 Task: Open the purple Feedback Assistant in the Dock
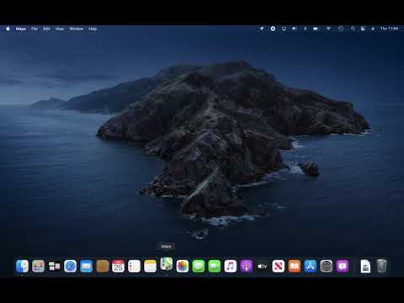point(343,266)
